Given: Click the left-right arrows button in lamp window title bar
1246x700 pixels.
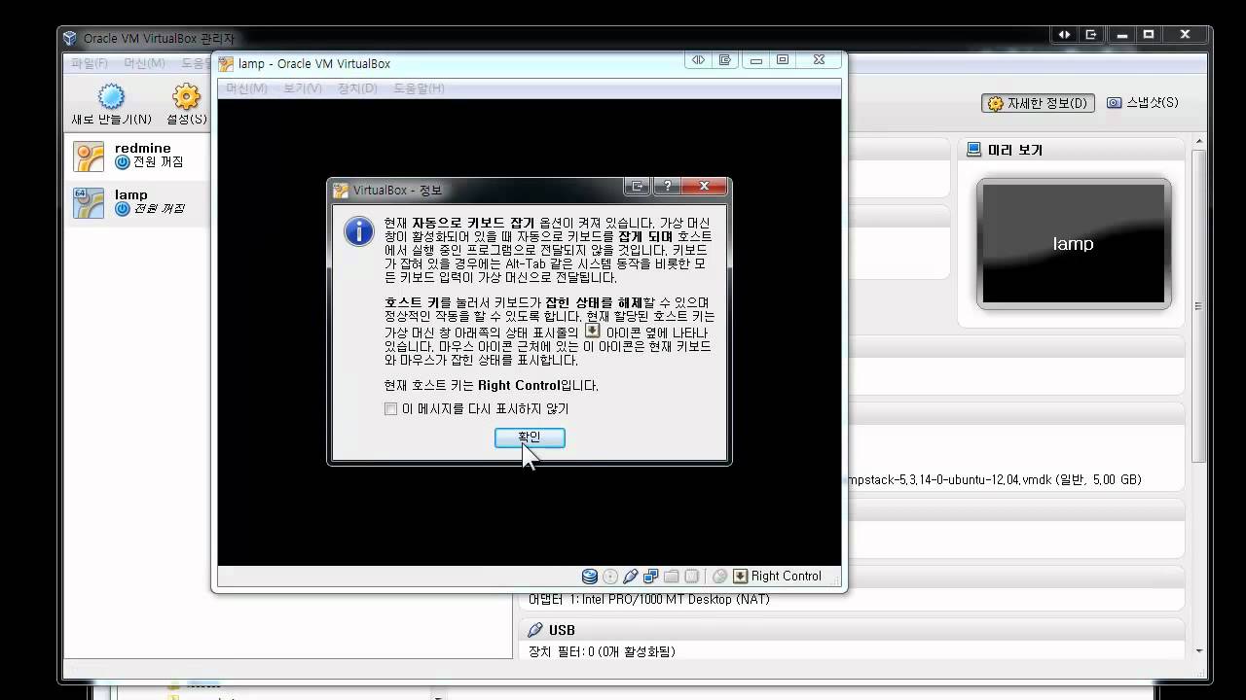Looking at the screenshot, I should coord(698,60).
